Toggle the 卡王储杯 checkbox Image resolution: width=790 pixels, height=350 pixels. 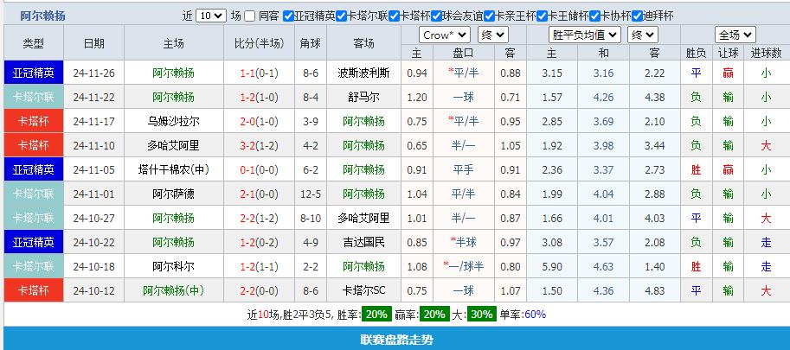point(542,16)
